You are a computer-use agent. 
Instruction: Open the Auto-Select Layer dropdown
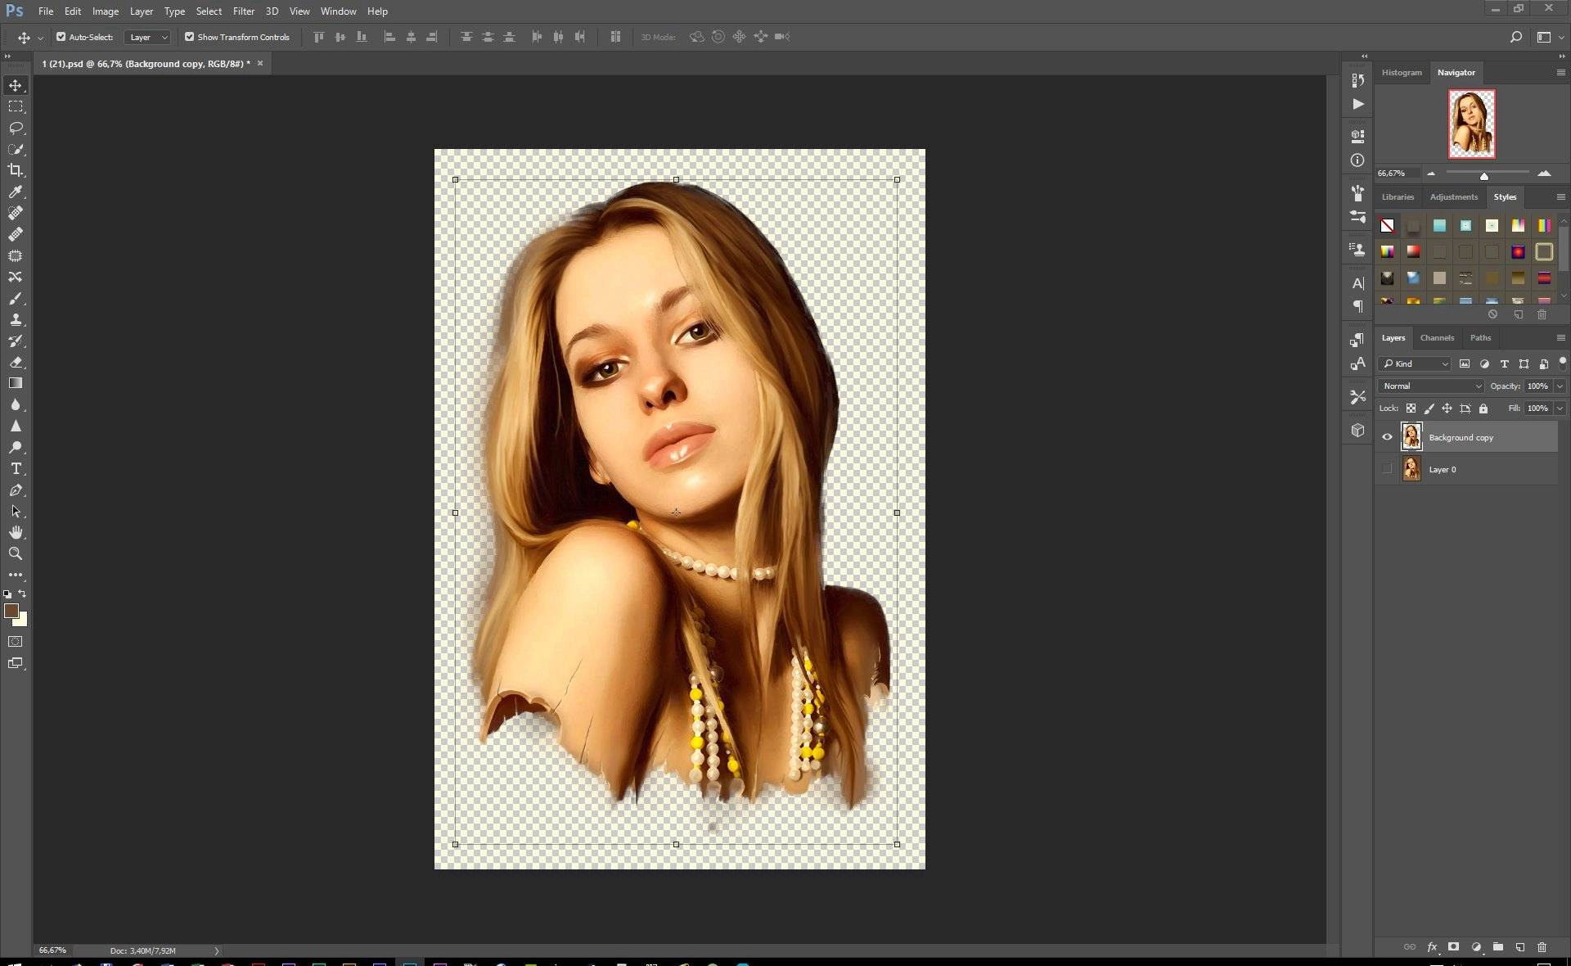(147, 37)
